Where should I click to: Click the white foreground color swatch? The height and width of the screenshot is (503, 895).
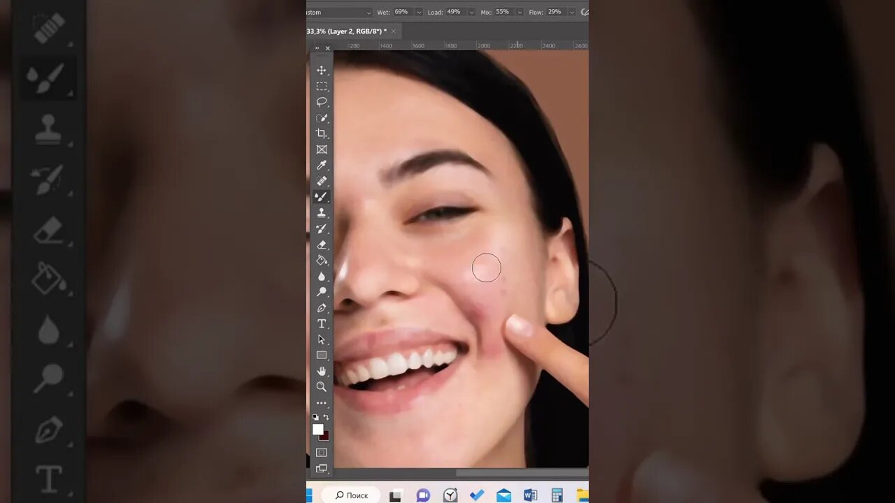317,429
